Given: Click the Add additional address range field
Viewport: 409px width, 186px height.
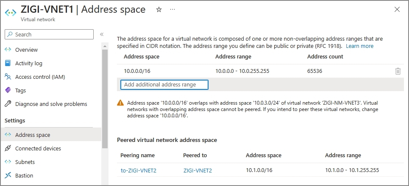Looking at the screenshot, I should point(164,85).
